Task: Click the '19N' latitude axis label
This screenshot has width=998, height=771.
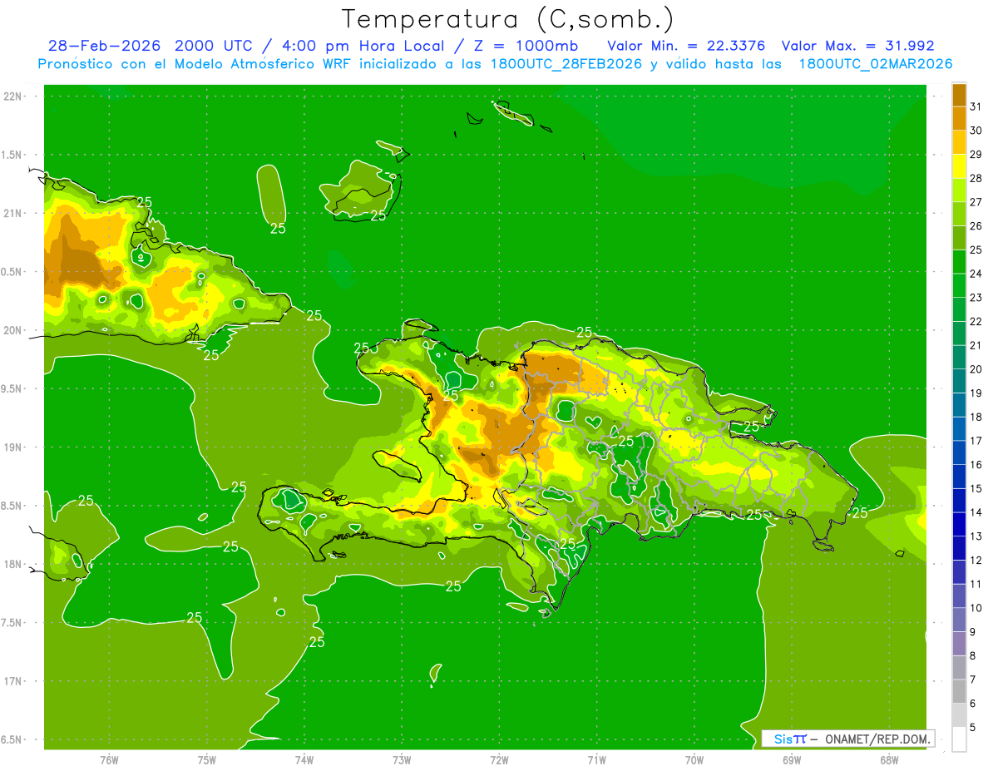Action: pos(12,447)
